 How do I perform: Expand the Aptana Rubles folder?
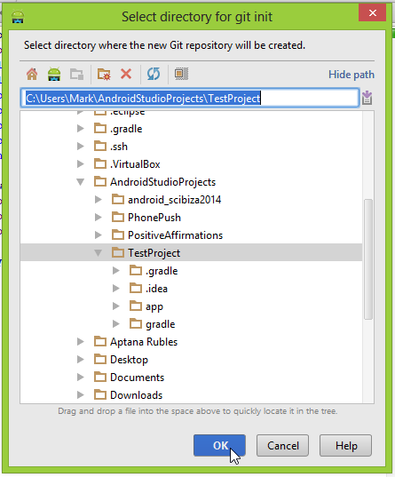click(81, 341)
